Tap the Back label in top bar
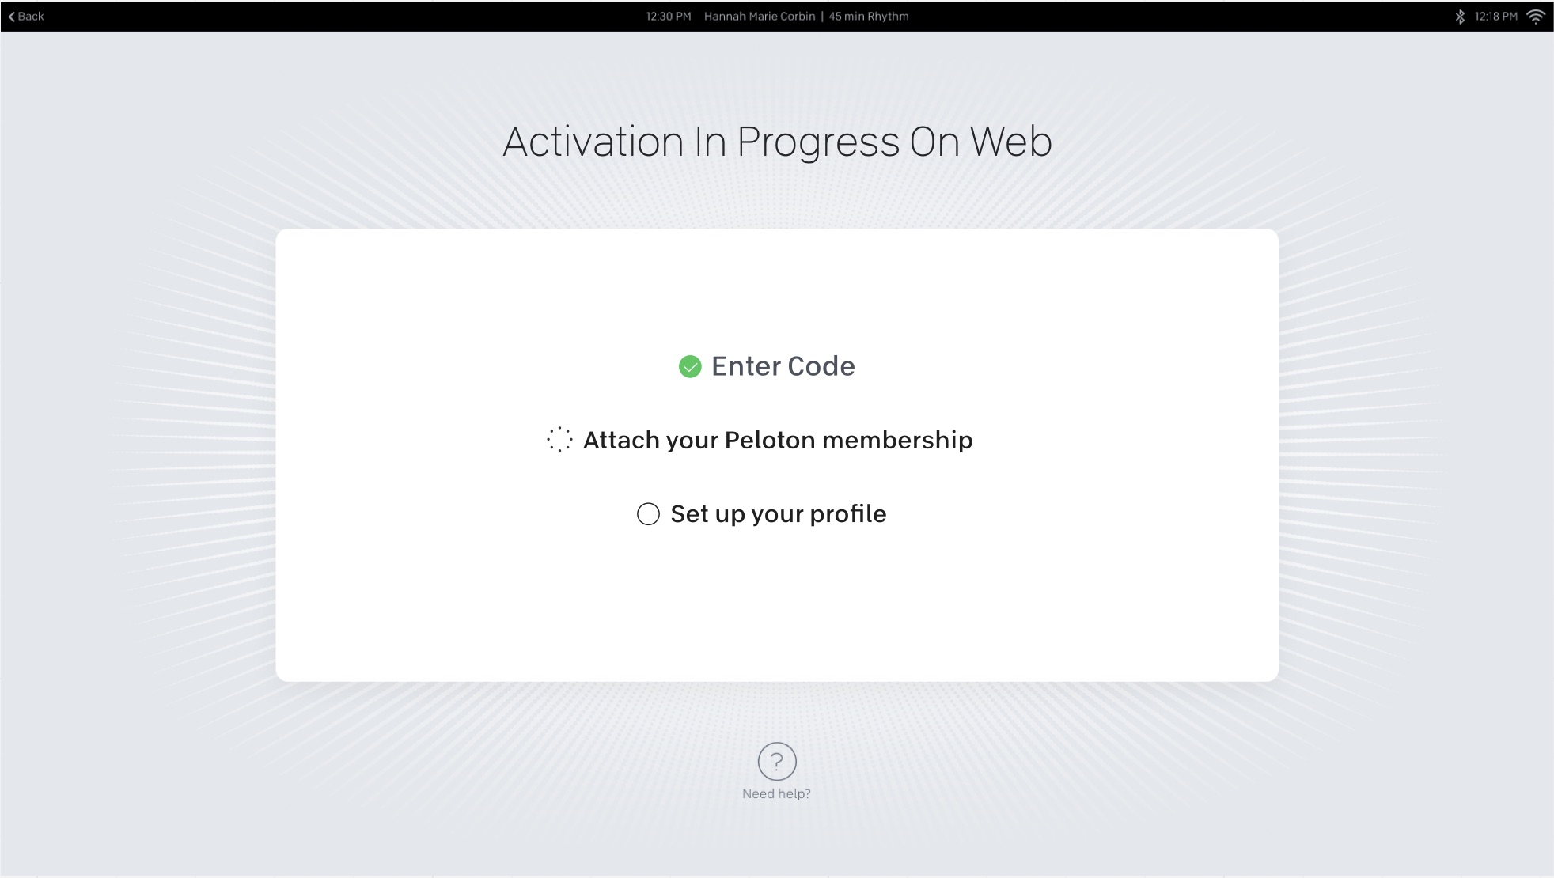 coord(31,17)
